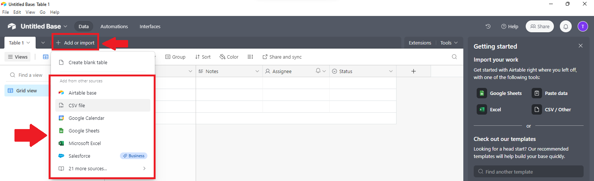Click the Sort toolbar button

tap(203, 57)
